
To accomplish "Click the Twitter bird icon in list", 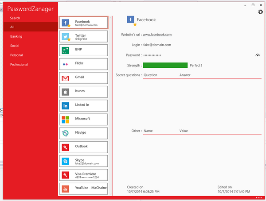I will 65,36.
